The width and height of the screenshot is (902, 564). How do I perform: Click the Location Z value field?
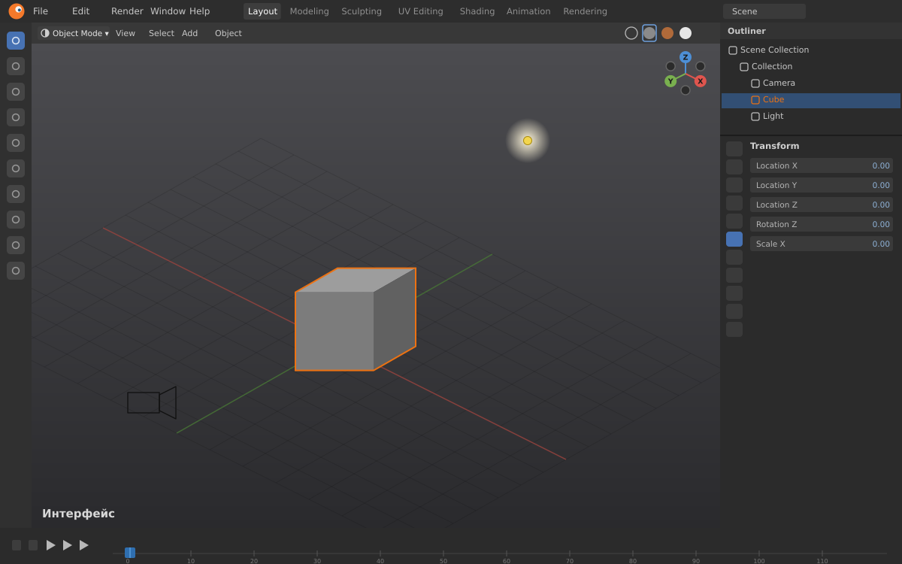822,205
